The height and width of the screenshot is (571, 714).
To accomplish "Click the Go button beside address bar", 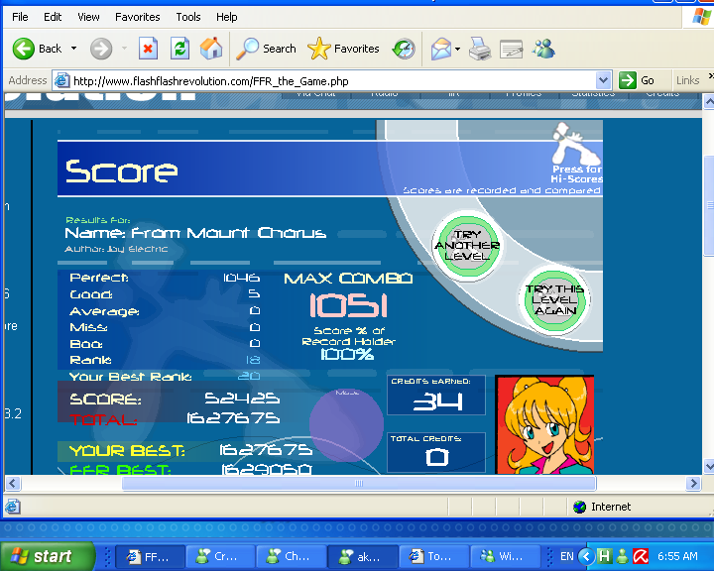I will pos(638,80).
